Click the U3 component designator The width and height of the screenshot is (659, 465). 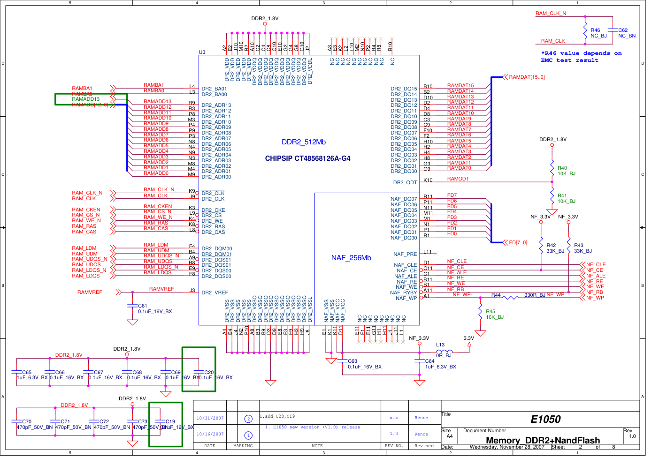tap(202, 52)
